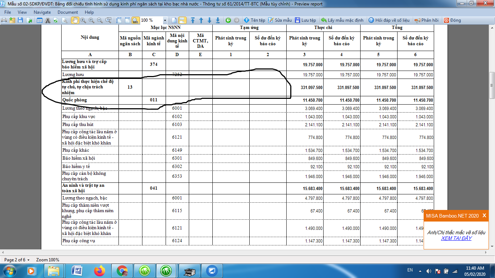Click the Zoom In magnifier icon
The width and height of the screenshot is (495, 278).
(91, 20)
